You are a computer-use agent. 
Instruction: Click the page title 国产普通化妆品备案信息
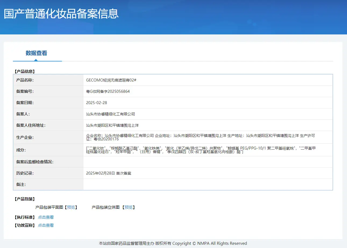tap(61, 14)
